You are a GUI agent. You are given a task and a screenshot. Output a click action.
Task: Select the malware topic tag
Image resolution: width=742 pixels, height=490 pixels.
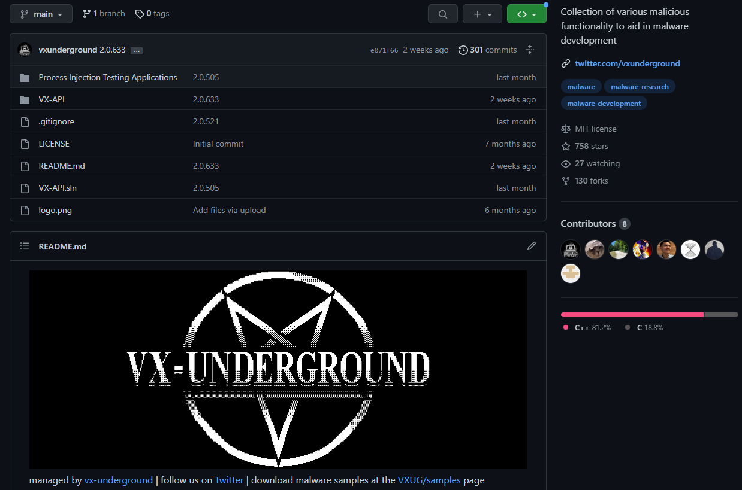[581, 87]
